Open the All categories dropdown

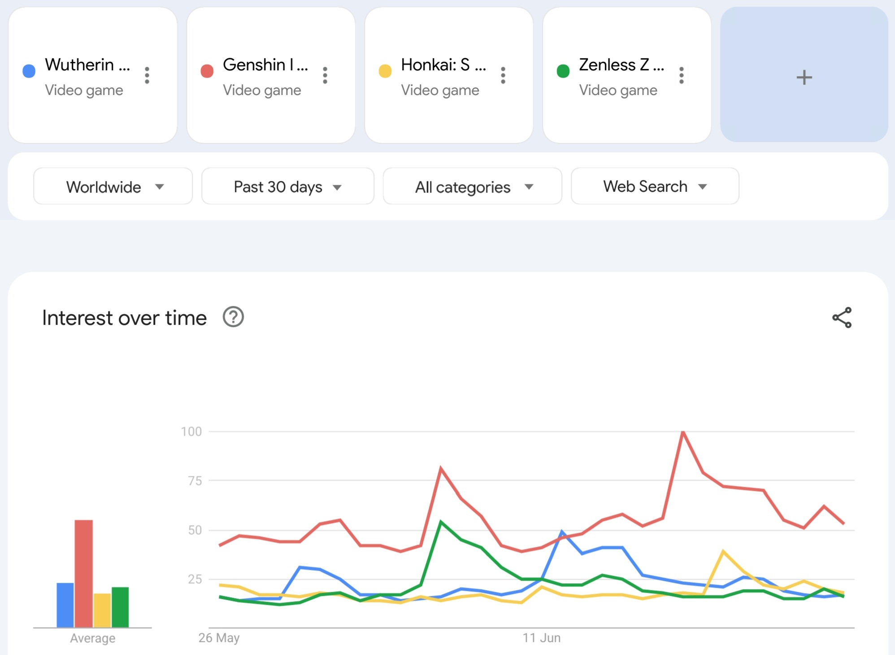[x=472, y=186]
